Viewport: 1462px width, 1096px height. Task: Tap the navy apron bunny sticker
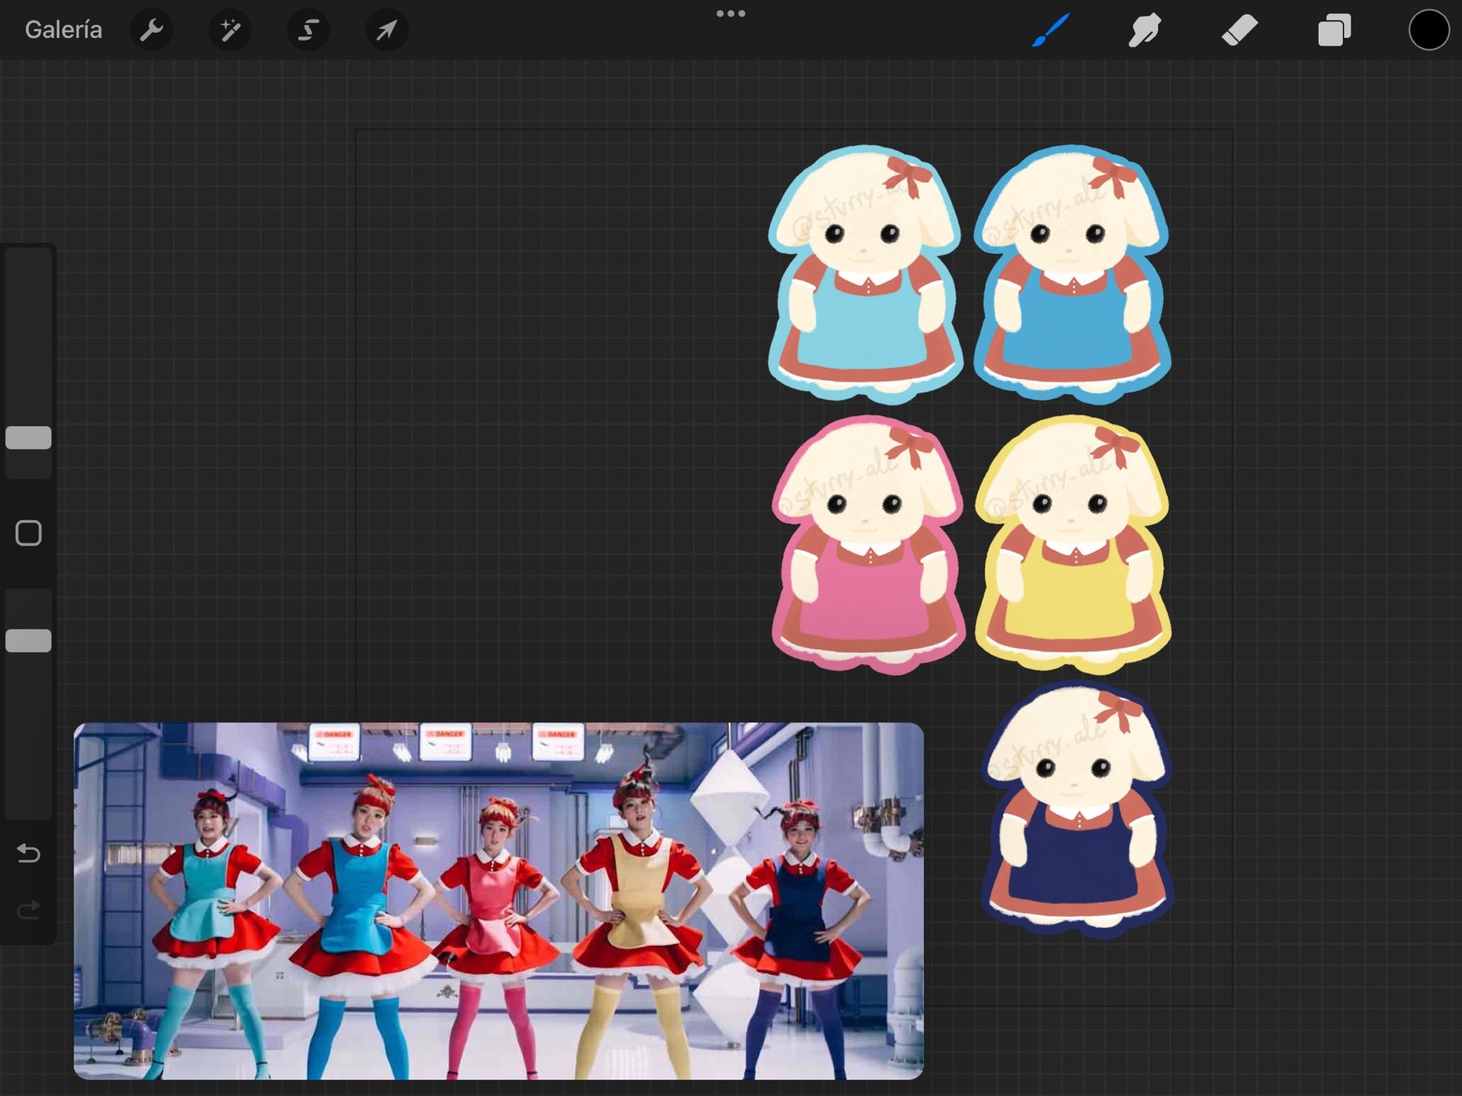[x=1077, y=810]
